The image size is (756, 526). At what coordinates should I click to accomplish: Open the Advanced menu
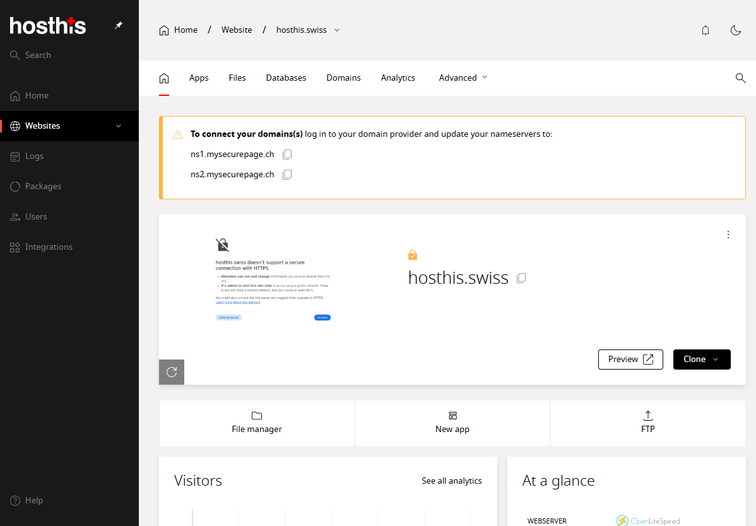tap(463, 78)
